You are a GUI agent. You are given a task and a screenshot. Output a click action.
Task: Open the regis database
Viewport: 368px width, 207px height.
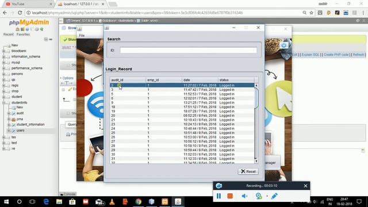15,86
